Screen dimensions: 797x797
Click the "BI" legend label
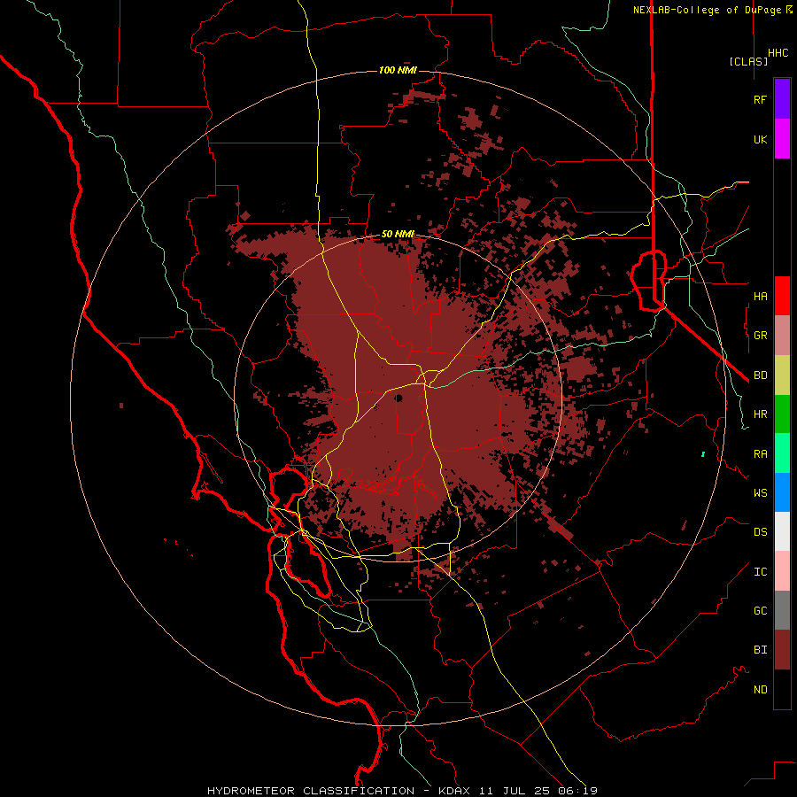(x=760, y=650)
